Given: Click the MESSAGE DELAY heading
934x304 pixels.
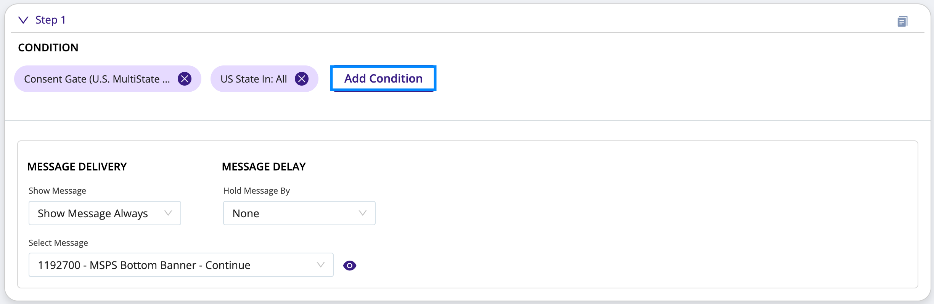Looking at the screenshot, I should pos(264,167).
